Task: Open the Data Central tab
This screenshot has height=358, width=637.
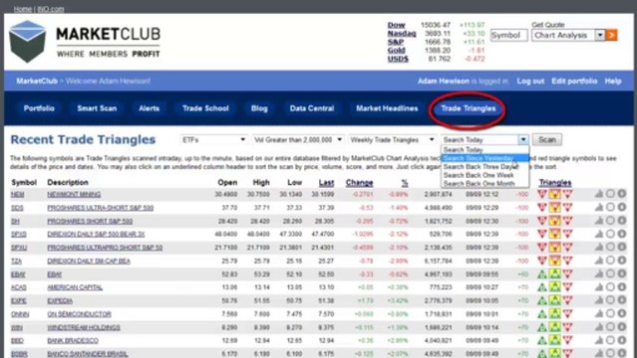Action: 312,108
